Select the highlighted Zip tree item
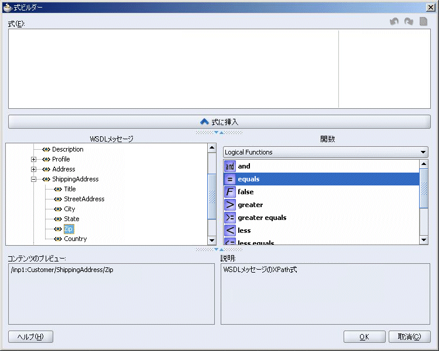 68,229
